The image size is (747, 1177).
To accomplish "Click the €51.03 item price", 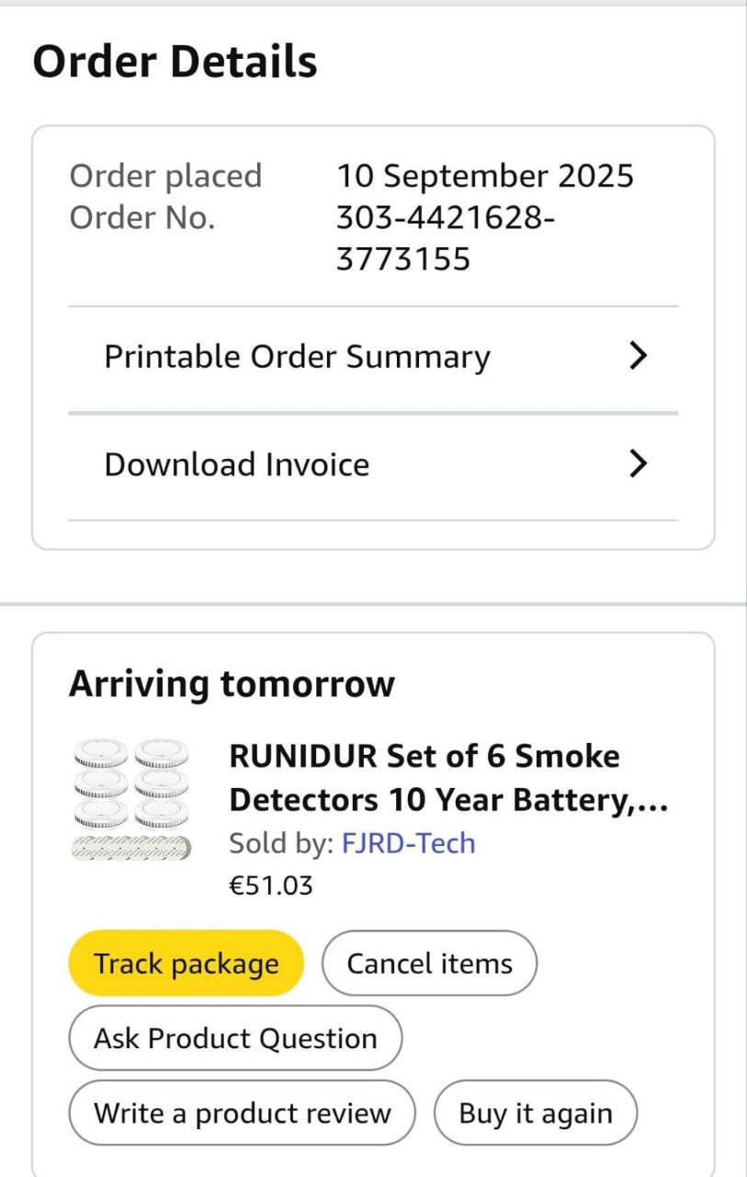I will pos(270,886).
